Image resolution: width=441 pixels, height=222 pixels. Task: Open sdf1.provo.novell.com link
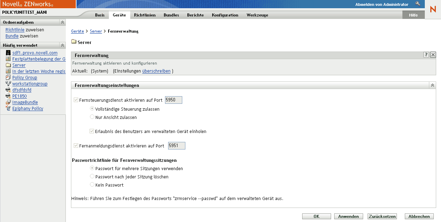[35, 53]
